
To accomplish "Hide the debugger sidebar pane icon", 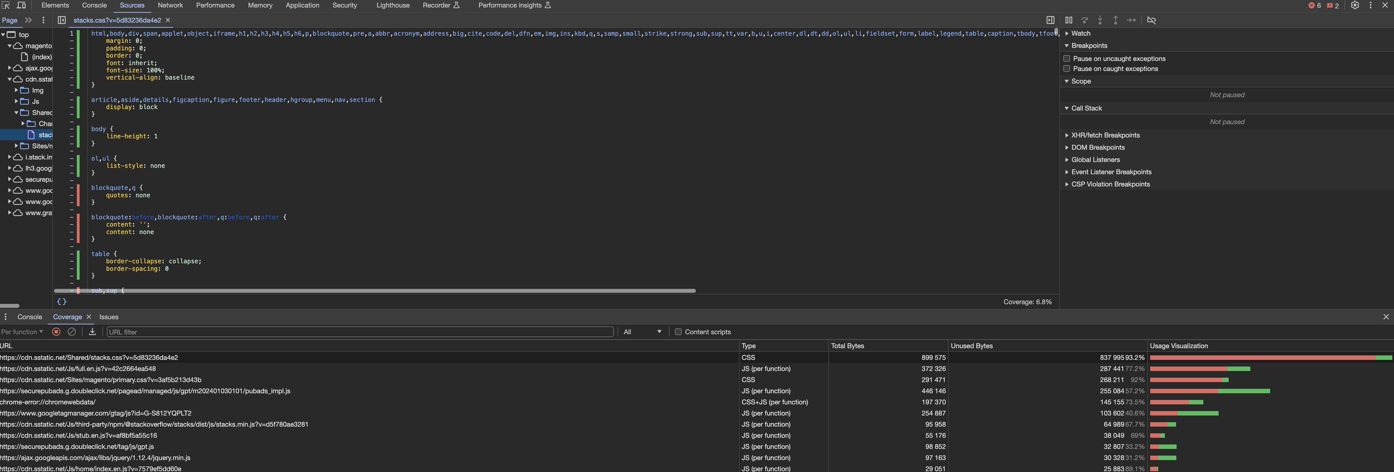I will (1050, 20).
